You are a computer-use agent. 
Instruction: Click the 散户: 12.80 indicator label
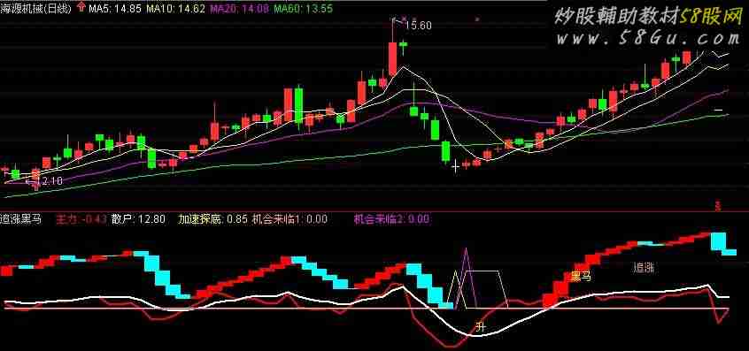coord(138,219)
